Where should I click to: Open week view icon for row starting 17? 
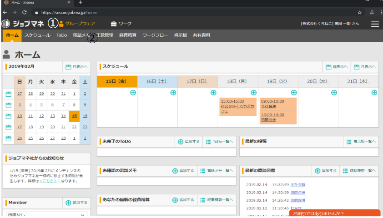coord(9,127)
